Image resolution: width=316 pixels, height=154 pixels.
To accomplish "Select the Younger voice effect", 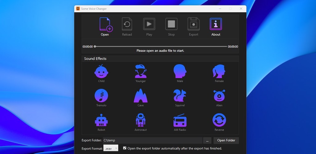I will point(140,71).
